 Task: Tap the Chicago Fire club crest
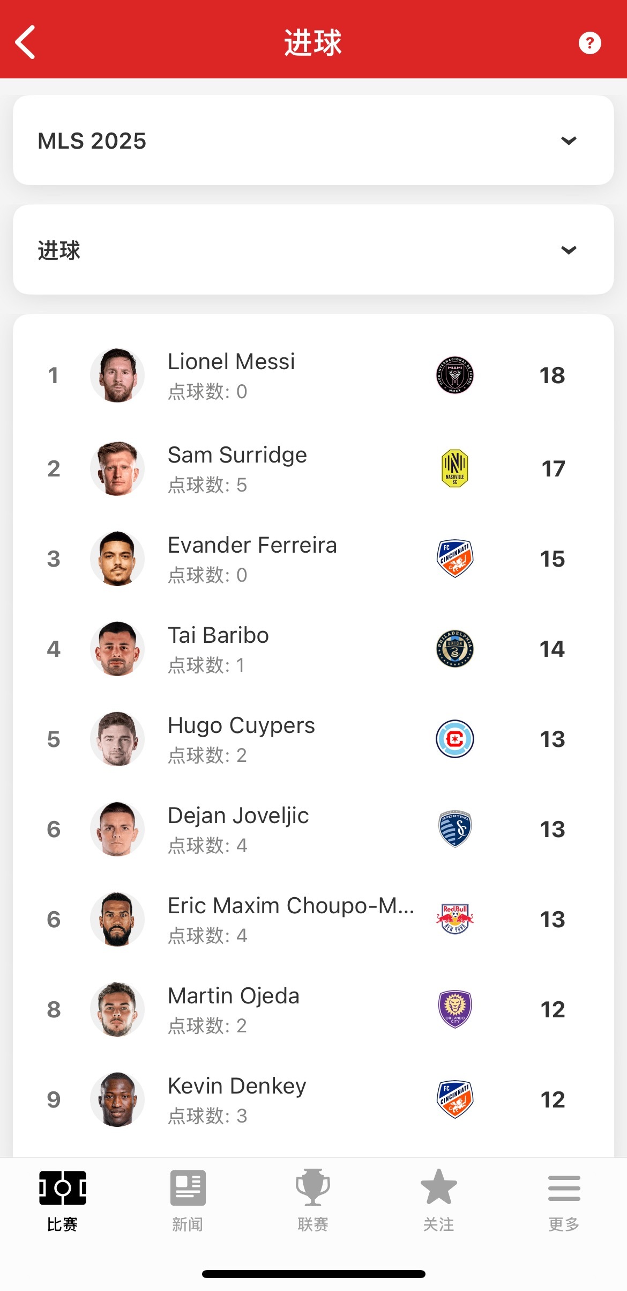tap(454, 739)
